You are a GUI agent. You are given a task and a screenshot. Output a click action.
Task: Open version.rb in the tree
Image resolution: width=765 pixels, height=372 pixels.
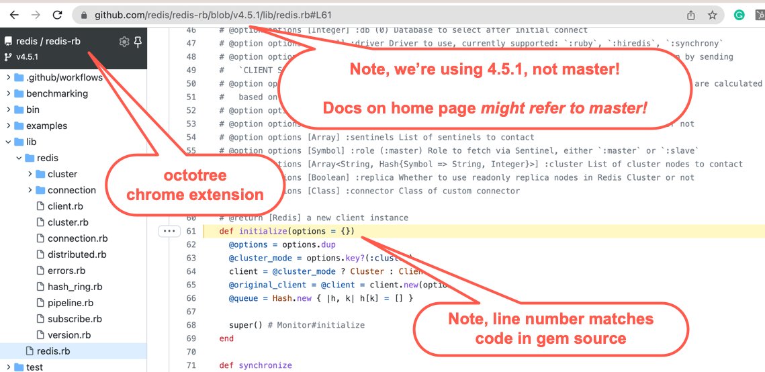click(69, 335)
